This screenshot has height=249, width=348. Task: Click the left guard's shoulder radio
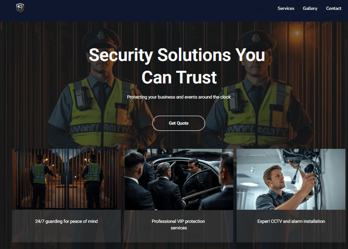coord(80,97)
